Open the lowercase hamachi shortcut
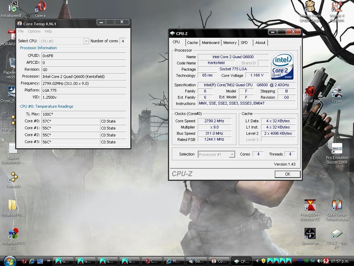 13,180
